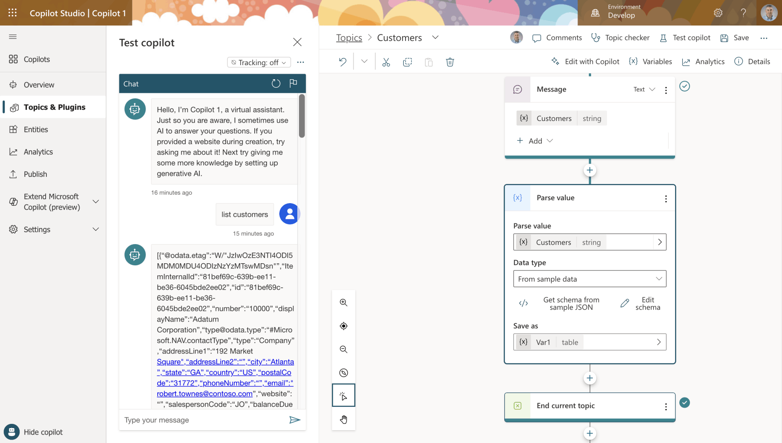782x443 pixels.
Task: Reset canvas zoom with no-zoom icon
Action: (x=343, y=373)
